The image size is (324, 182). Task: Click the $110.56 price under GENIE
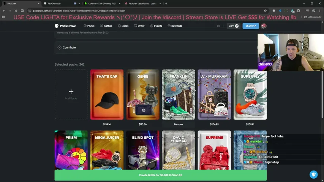[143, 124]
